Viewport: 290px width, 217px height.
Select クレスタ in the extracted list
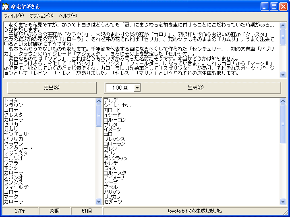tap(13, 115)
